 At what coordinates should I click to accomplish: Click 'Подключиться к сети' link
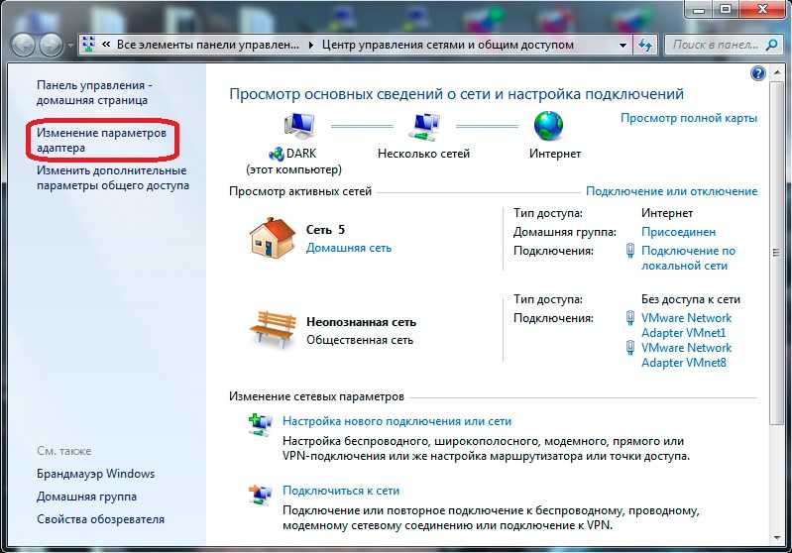click(341, 491)
